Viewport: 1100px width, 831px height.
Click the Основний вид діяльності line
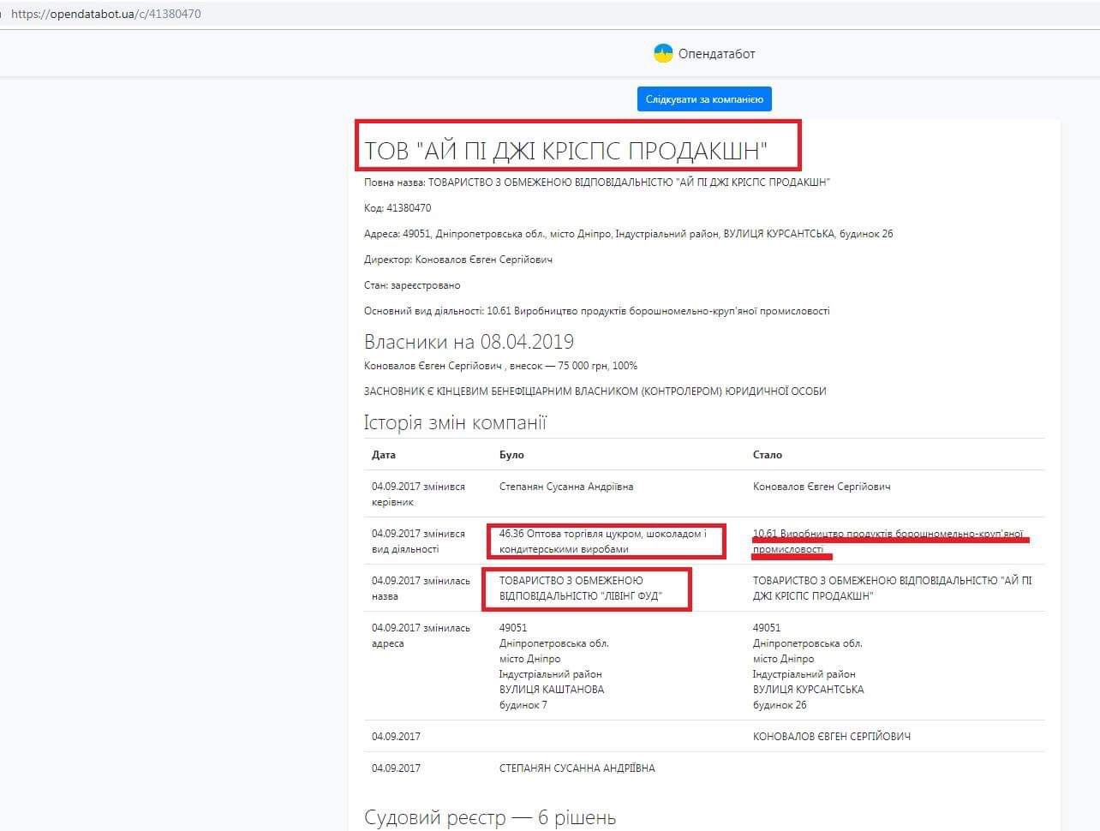coord(596,311)
